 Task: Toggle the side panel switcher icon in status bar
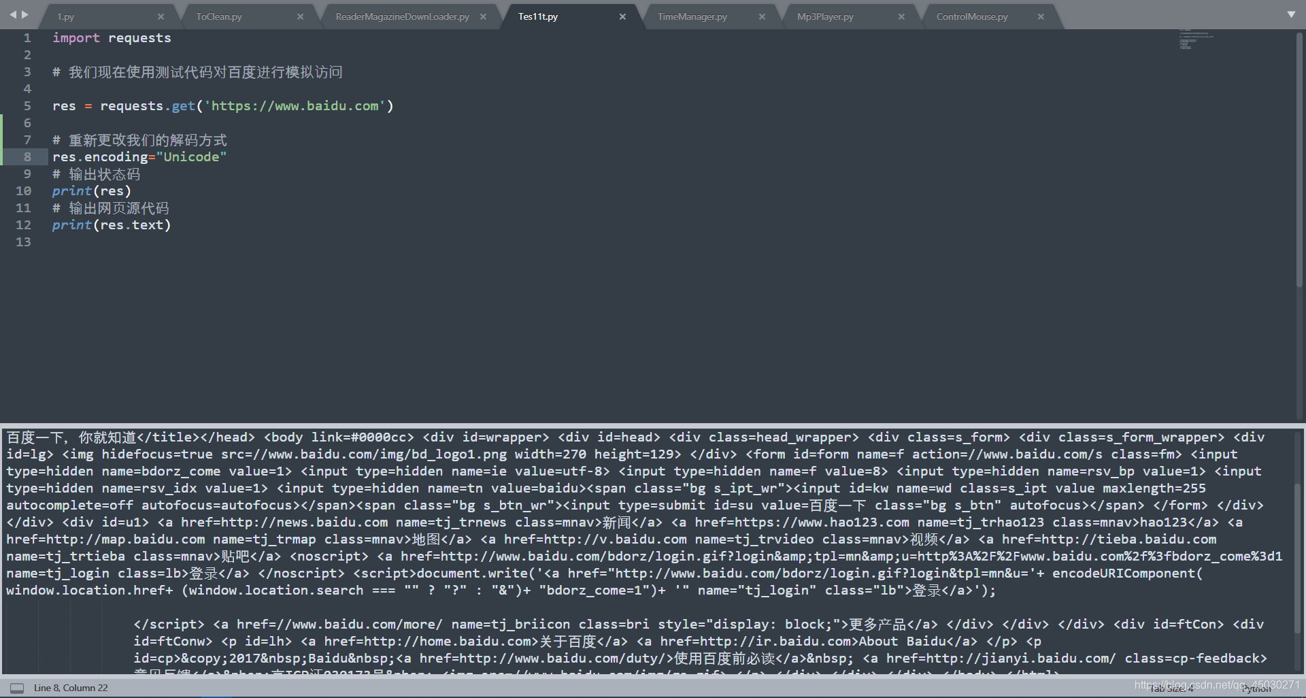[x=17, y=688]
